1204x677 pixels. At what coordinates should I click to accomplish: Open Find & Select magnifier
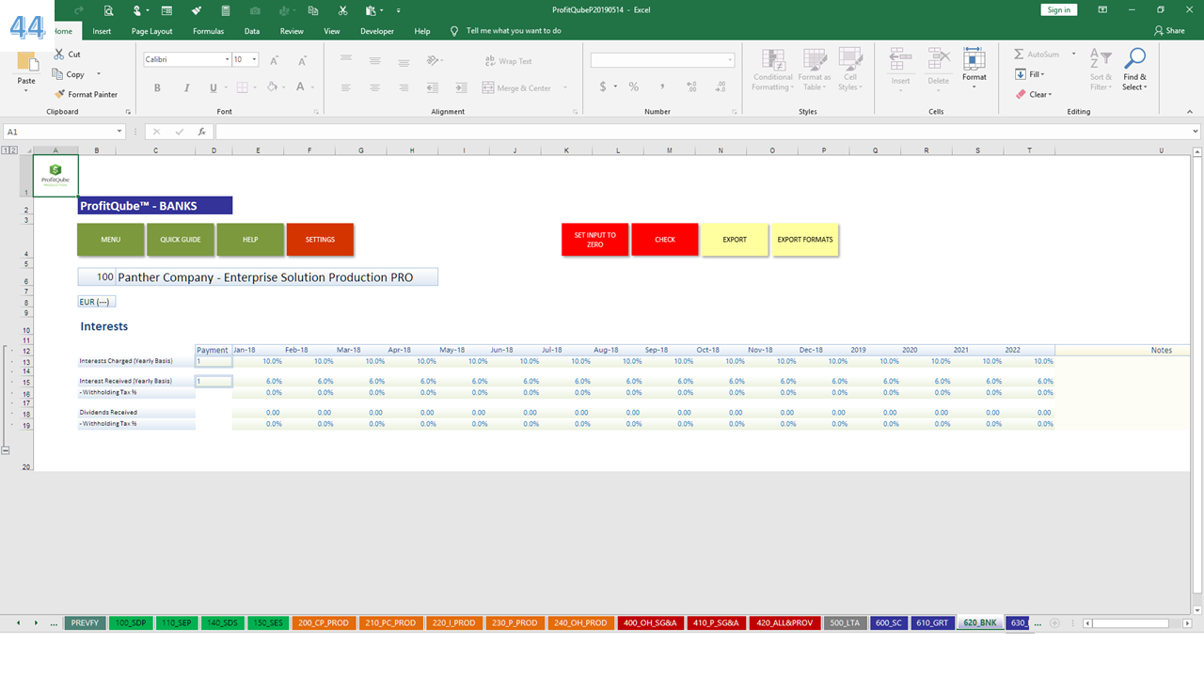tap(1135, 70)
